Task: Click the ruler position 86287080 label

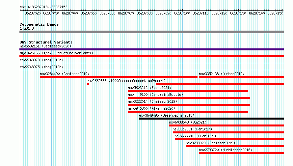Action: click(145, 13)
